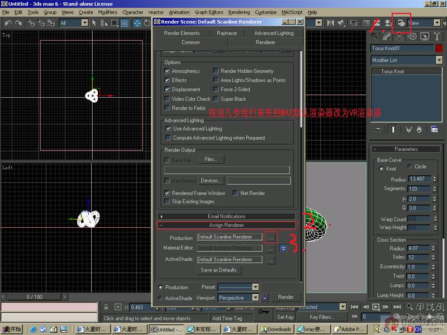The width and height of the screenshot is (447, 335).
Task: Uncheck the Displacement option
Action: 167,89
